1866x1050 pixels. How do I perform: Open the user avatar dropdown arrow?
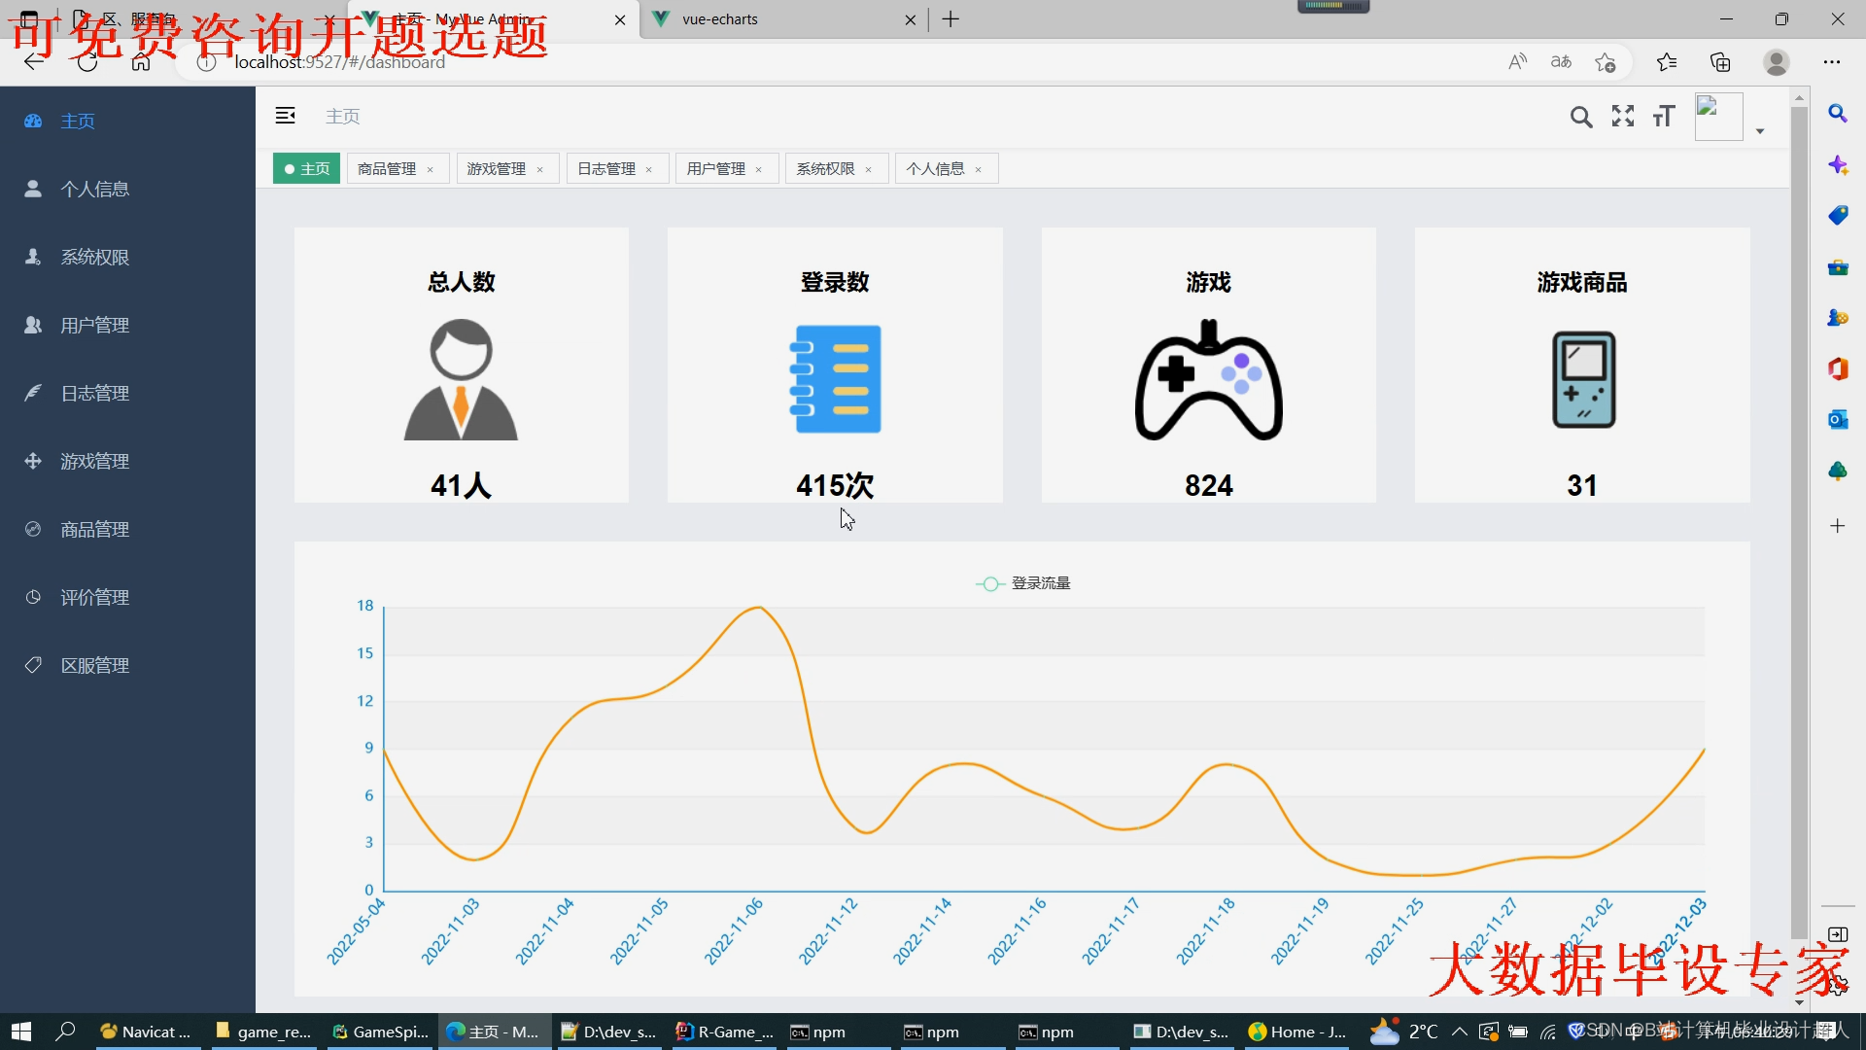[1760, 131]
